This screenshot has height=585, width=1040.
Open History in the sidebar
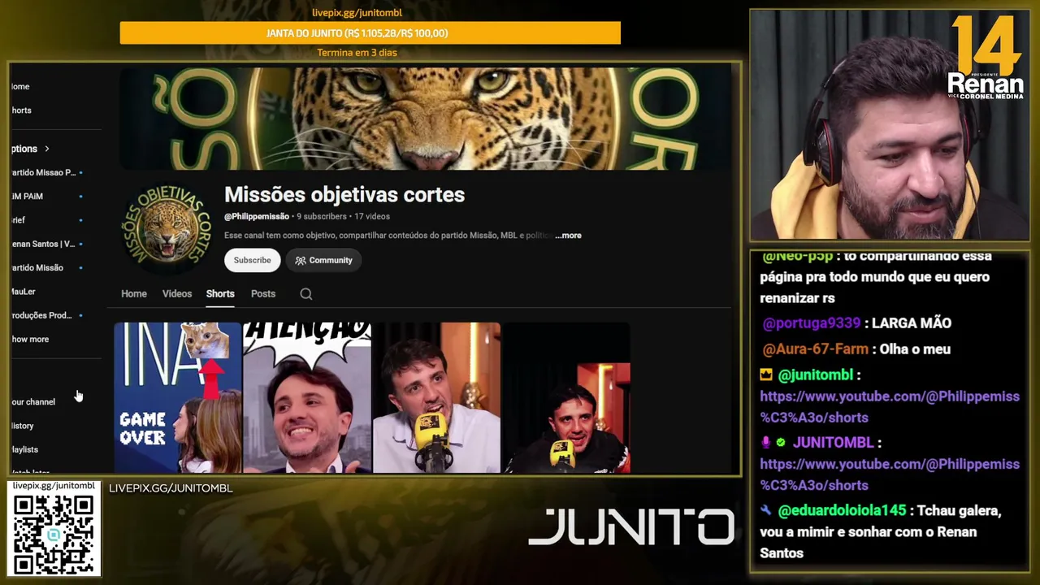(x=23, y=426)
